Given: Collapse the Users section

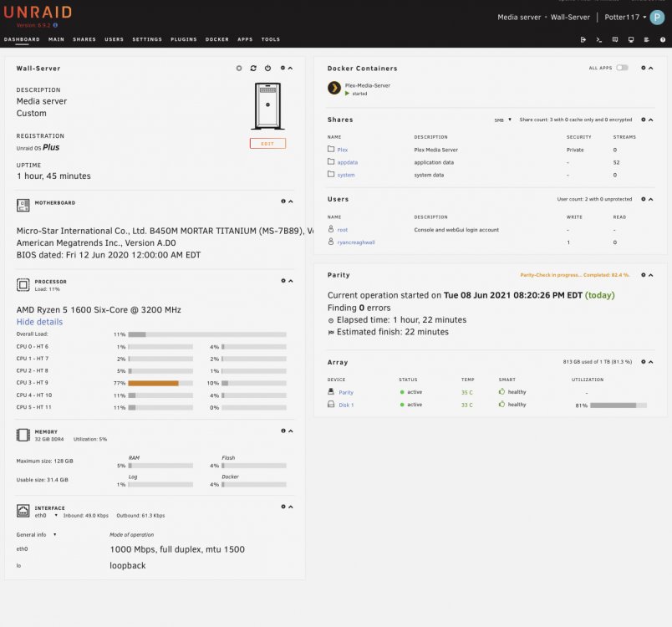Looking at the screenshot, I should (650, 199).
